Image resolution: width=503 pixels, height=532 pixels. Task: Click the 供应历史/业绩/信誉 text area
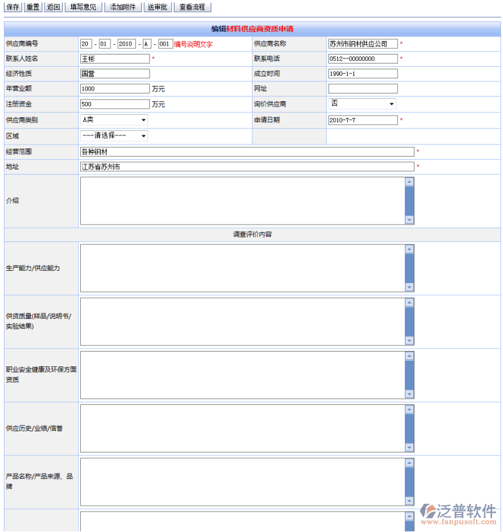[x=243, y=428]
